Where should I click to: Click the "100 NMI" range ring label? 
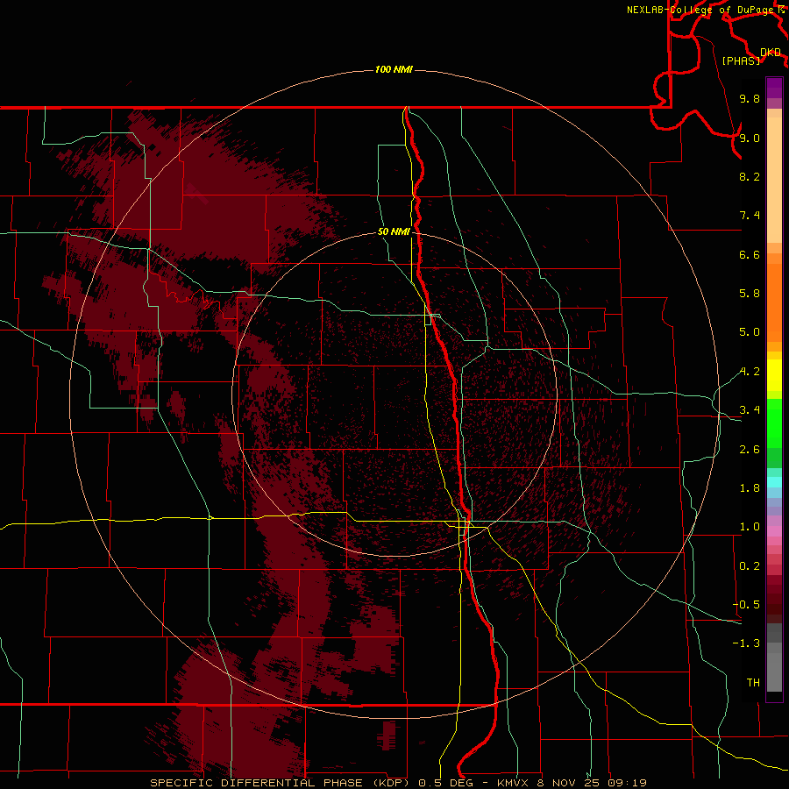[394, 69]
